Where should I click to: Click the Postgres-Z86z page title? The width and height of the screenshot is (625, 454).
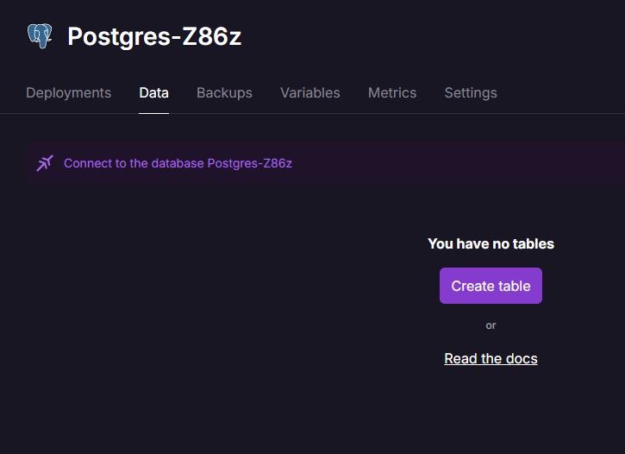[x=154, y=36]
